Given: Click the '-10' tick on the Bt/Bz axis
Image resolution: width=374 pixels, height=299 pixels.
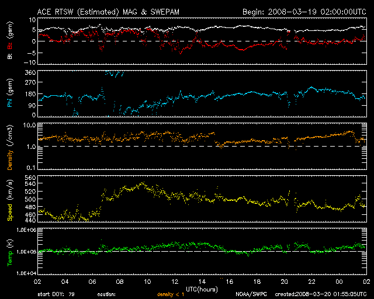Looking at the screenshot, I should click(x=30, y=62).
